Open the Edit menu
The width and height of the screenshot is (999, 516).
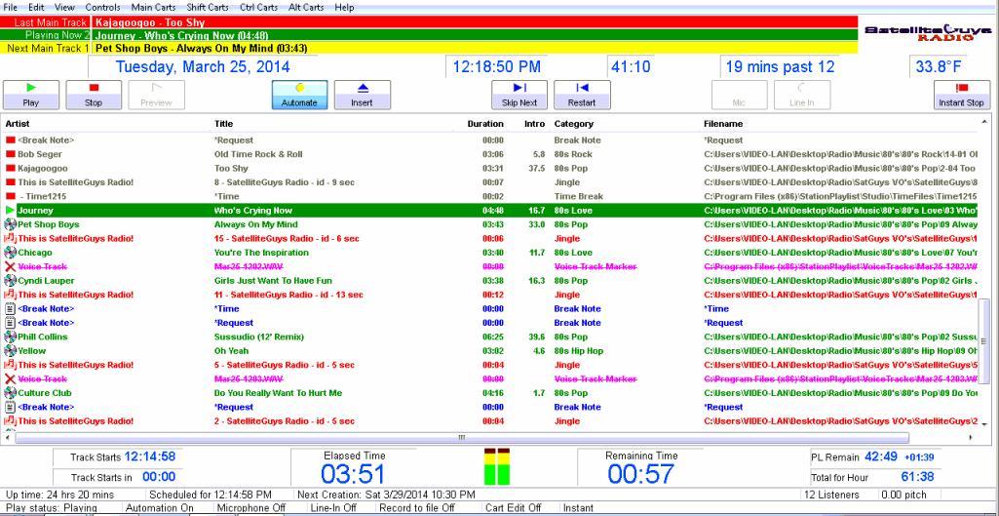(36, 7)
